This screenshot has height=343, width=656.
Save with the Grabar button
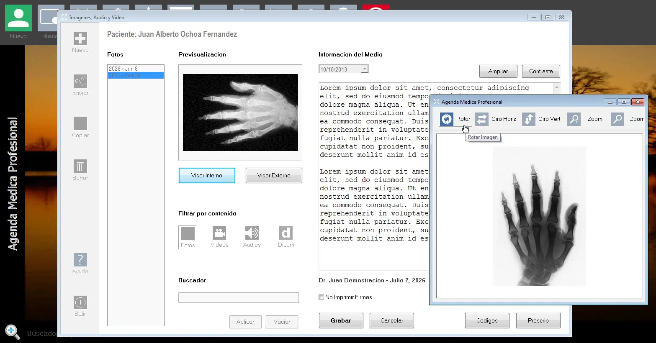341,321
